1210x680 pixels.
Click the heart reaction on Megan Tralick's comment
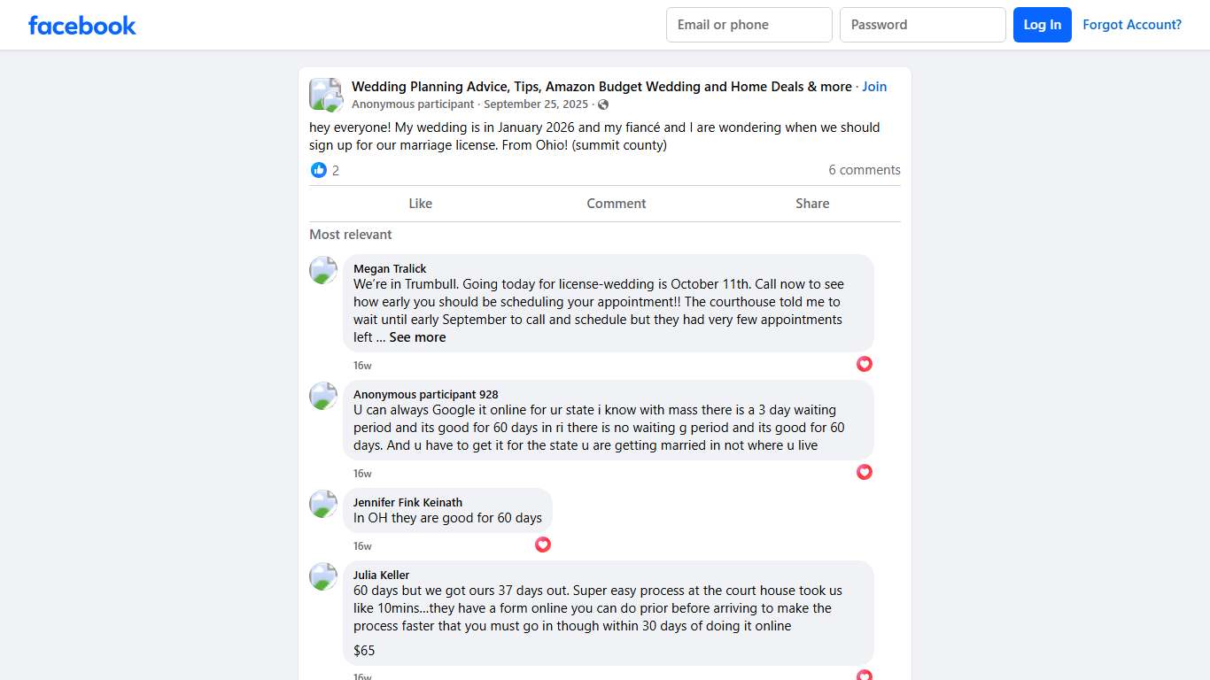click(865, 364)
